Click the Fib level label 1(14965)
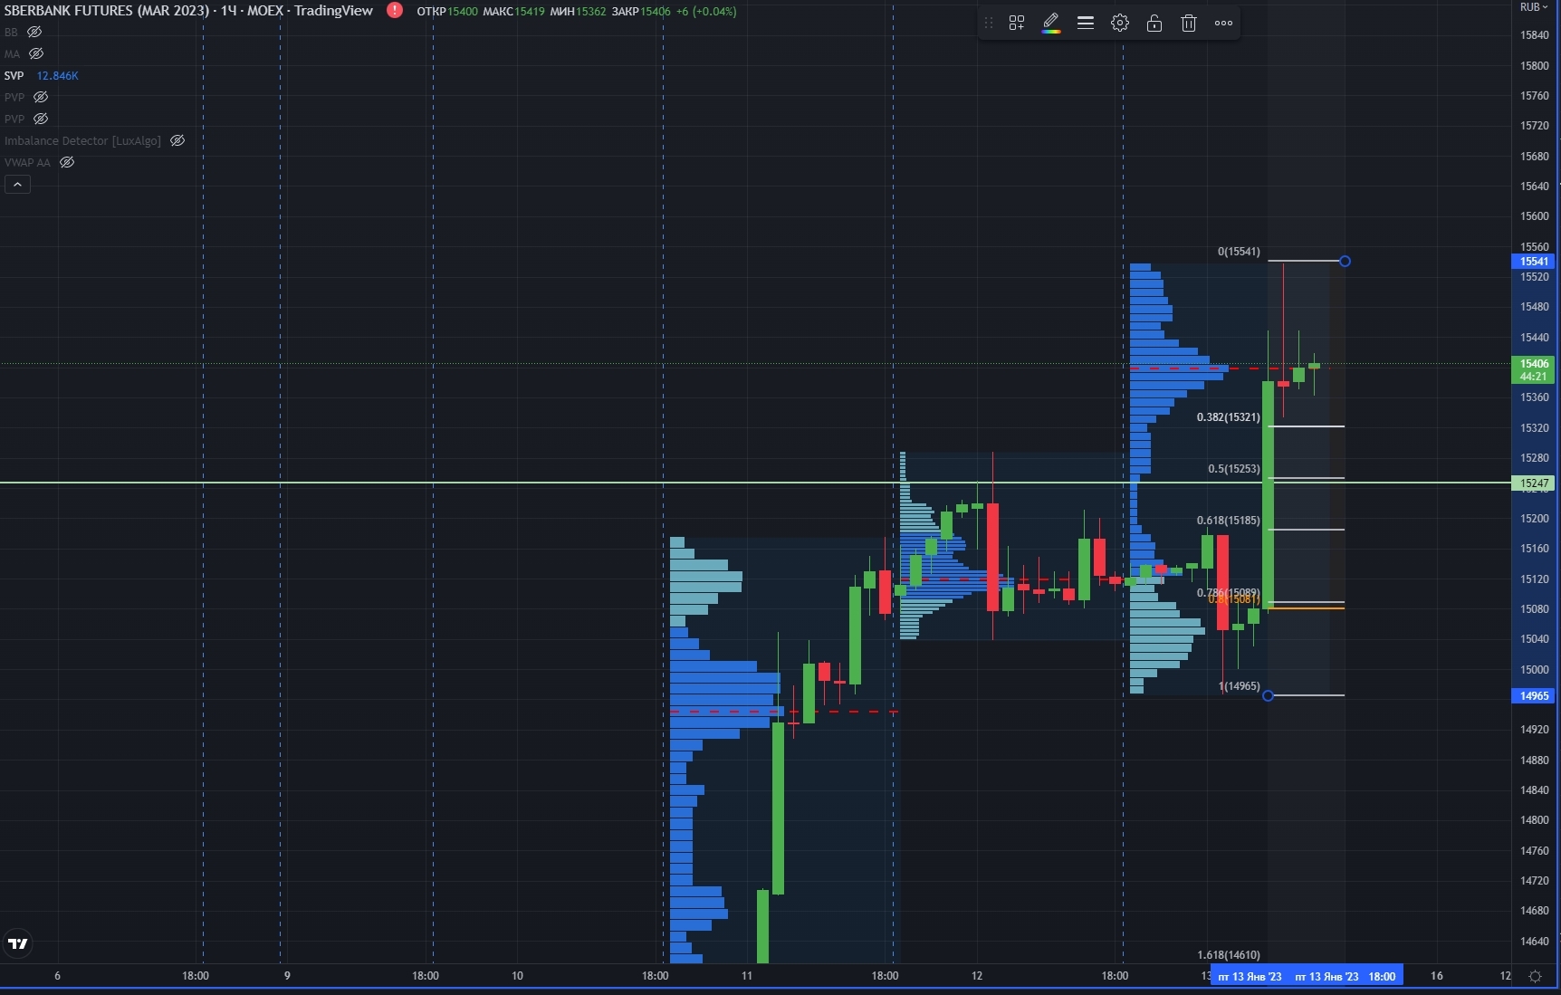The image size is (1561, 995). tap(1240, 686)
